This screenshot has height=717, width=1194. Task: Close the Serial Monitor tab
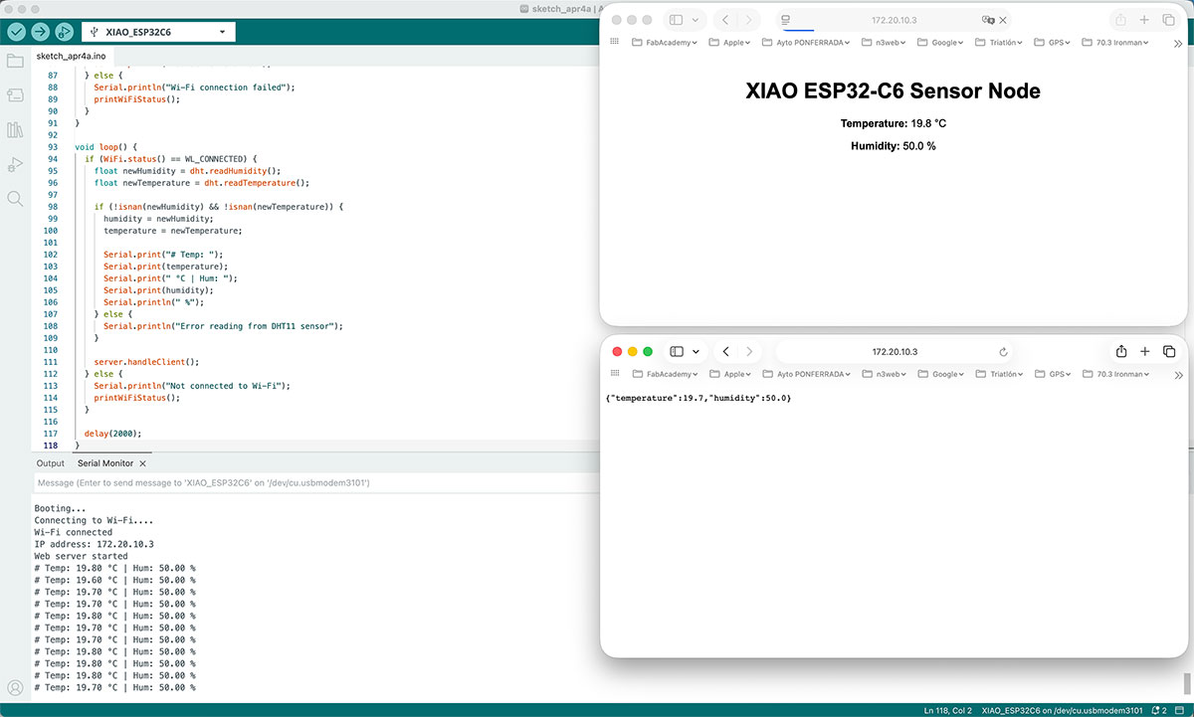click(142, 463)
